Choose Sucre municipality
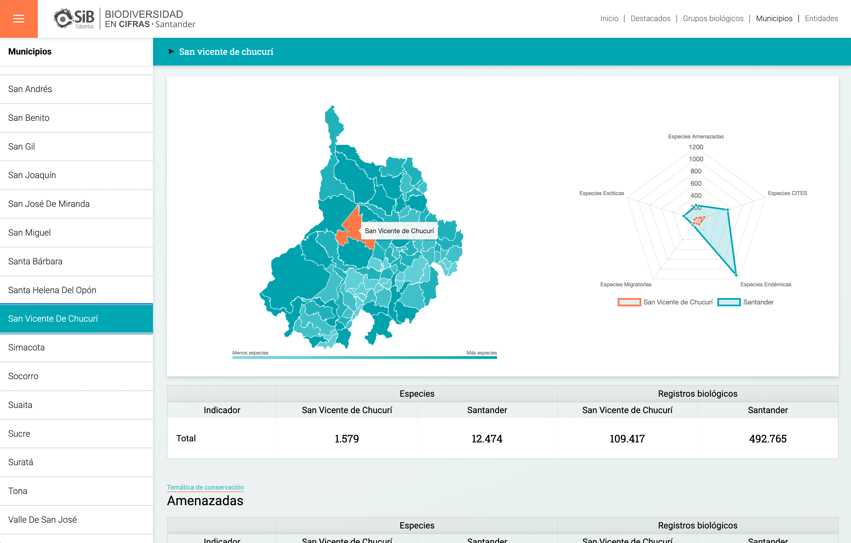This screenshot has height=543, width=851. [x=76, y=434]
